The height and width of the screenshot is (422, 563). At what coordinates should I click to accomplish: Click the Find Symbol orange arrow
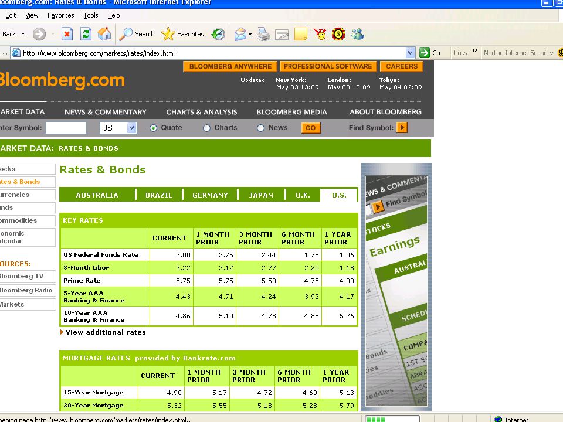[402, 127]
